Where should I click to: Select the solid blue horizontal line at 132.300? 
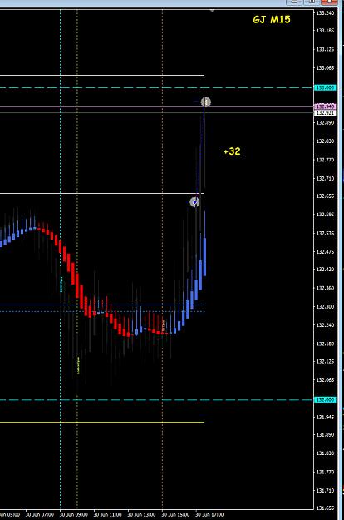(102, 305)
